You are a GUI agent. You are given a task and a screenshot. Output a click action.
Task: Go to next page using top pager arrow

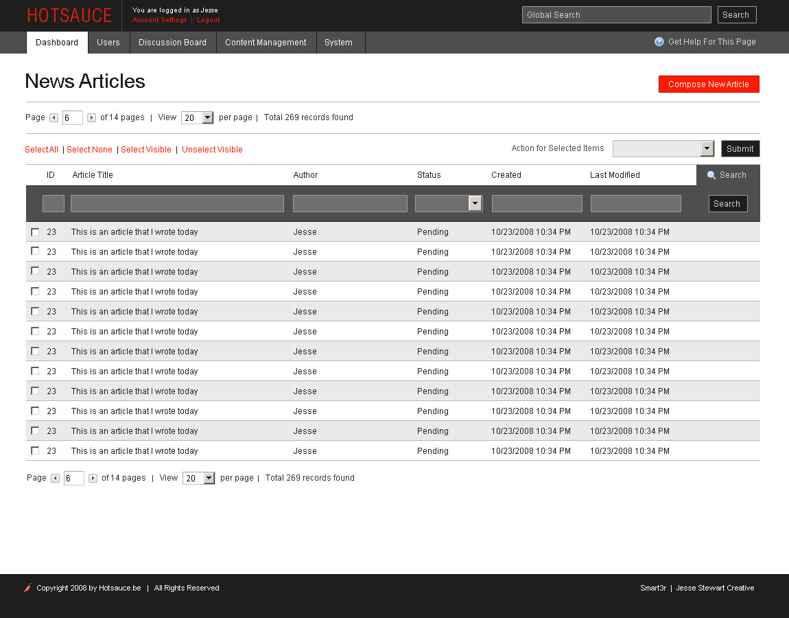click(x=91, y=118)
